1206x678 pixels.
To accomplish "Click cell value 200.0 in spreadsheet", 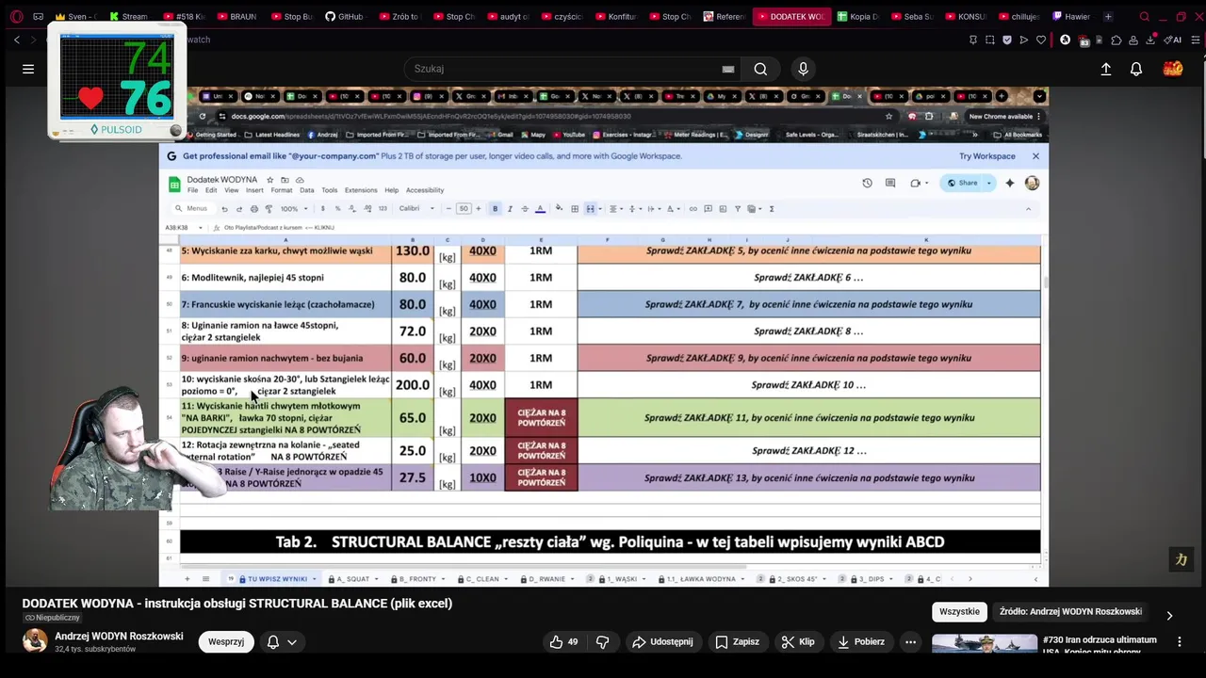I will coord(413,385).
